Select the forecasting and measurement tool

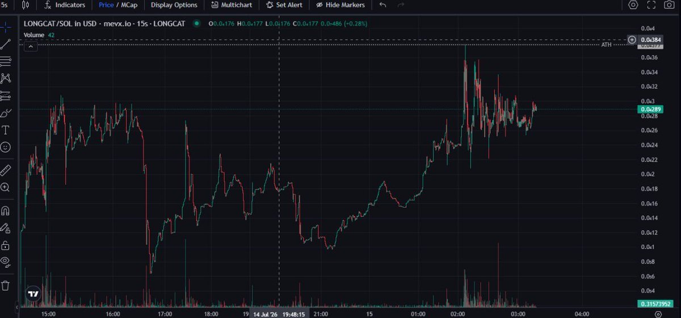coord(6,95)
